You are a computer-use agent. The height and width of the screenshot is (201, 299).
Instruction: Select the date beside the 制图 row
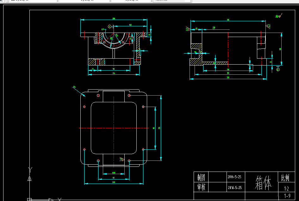coord(234,177)
